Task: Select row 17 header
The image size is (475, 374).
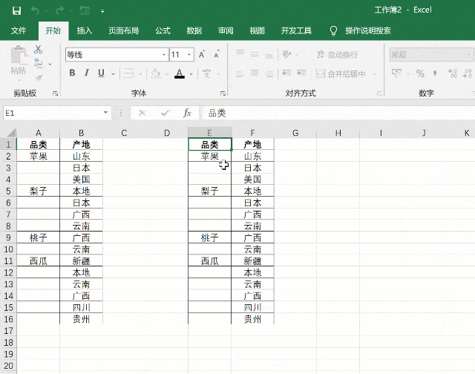Action: coord(8,331)
